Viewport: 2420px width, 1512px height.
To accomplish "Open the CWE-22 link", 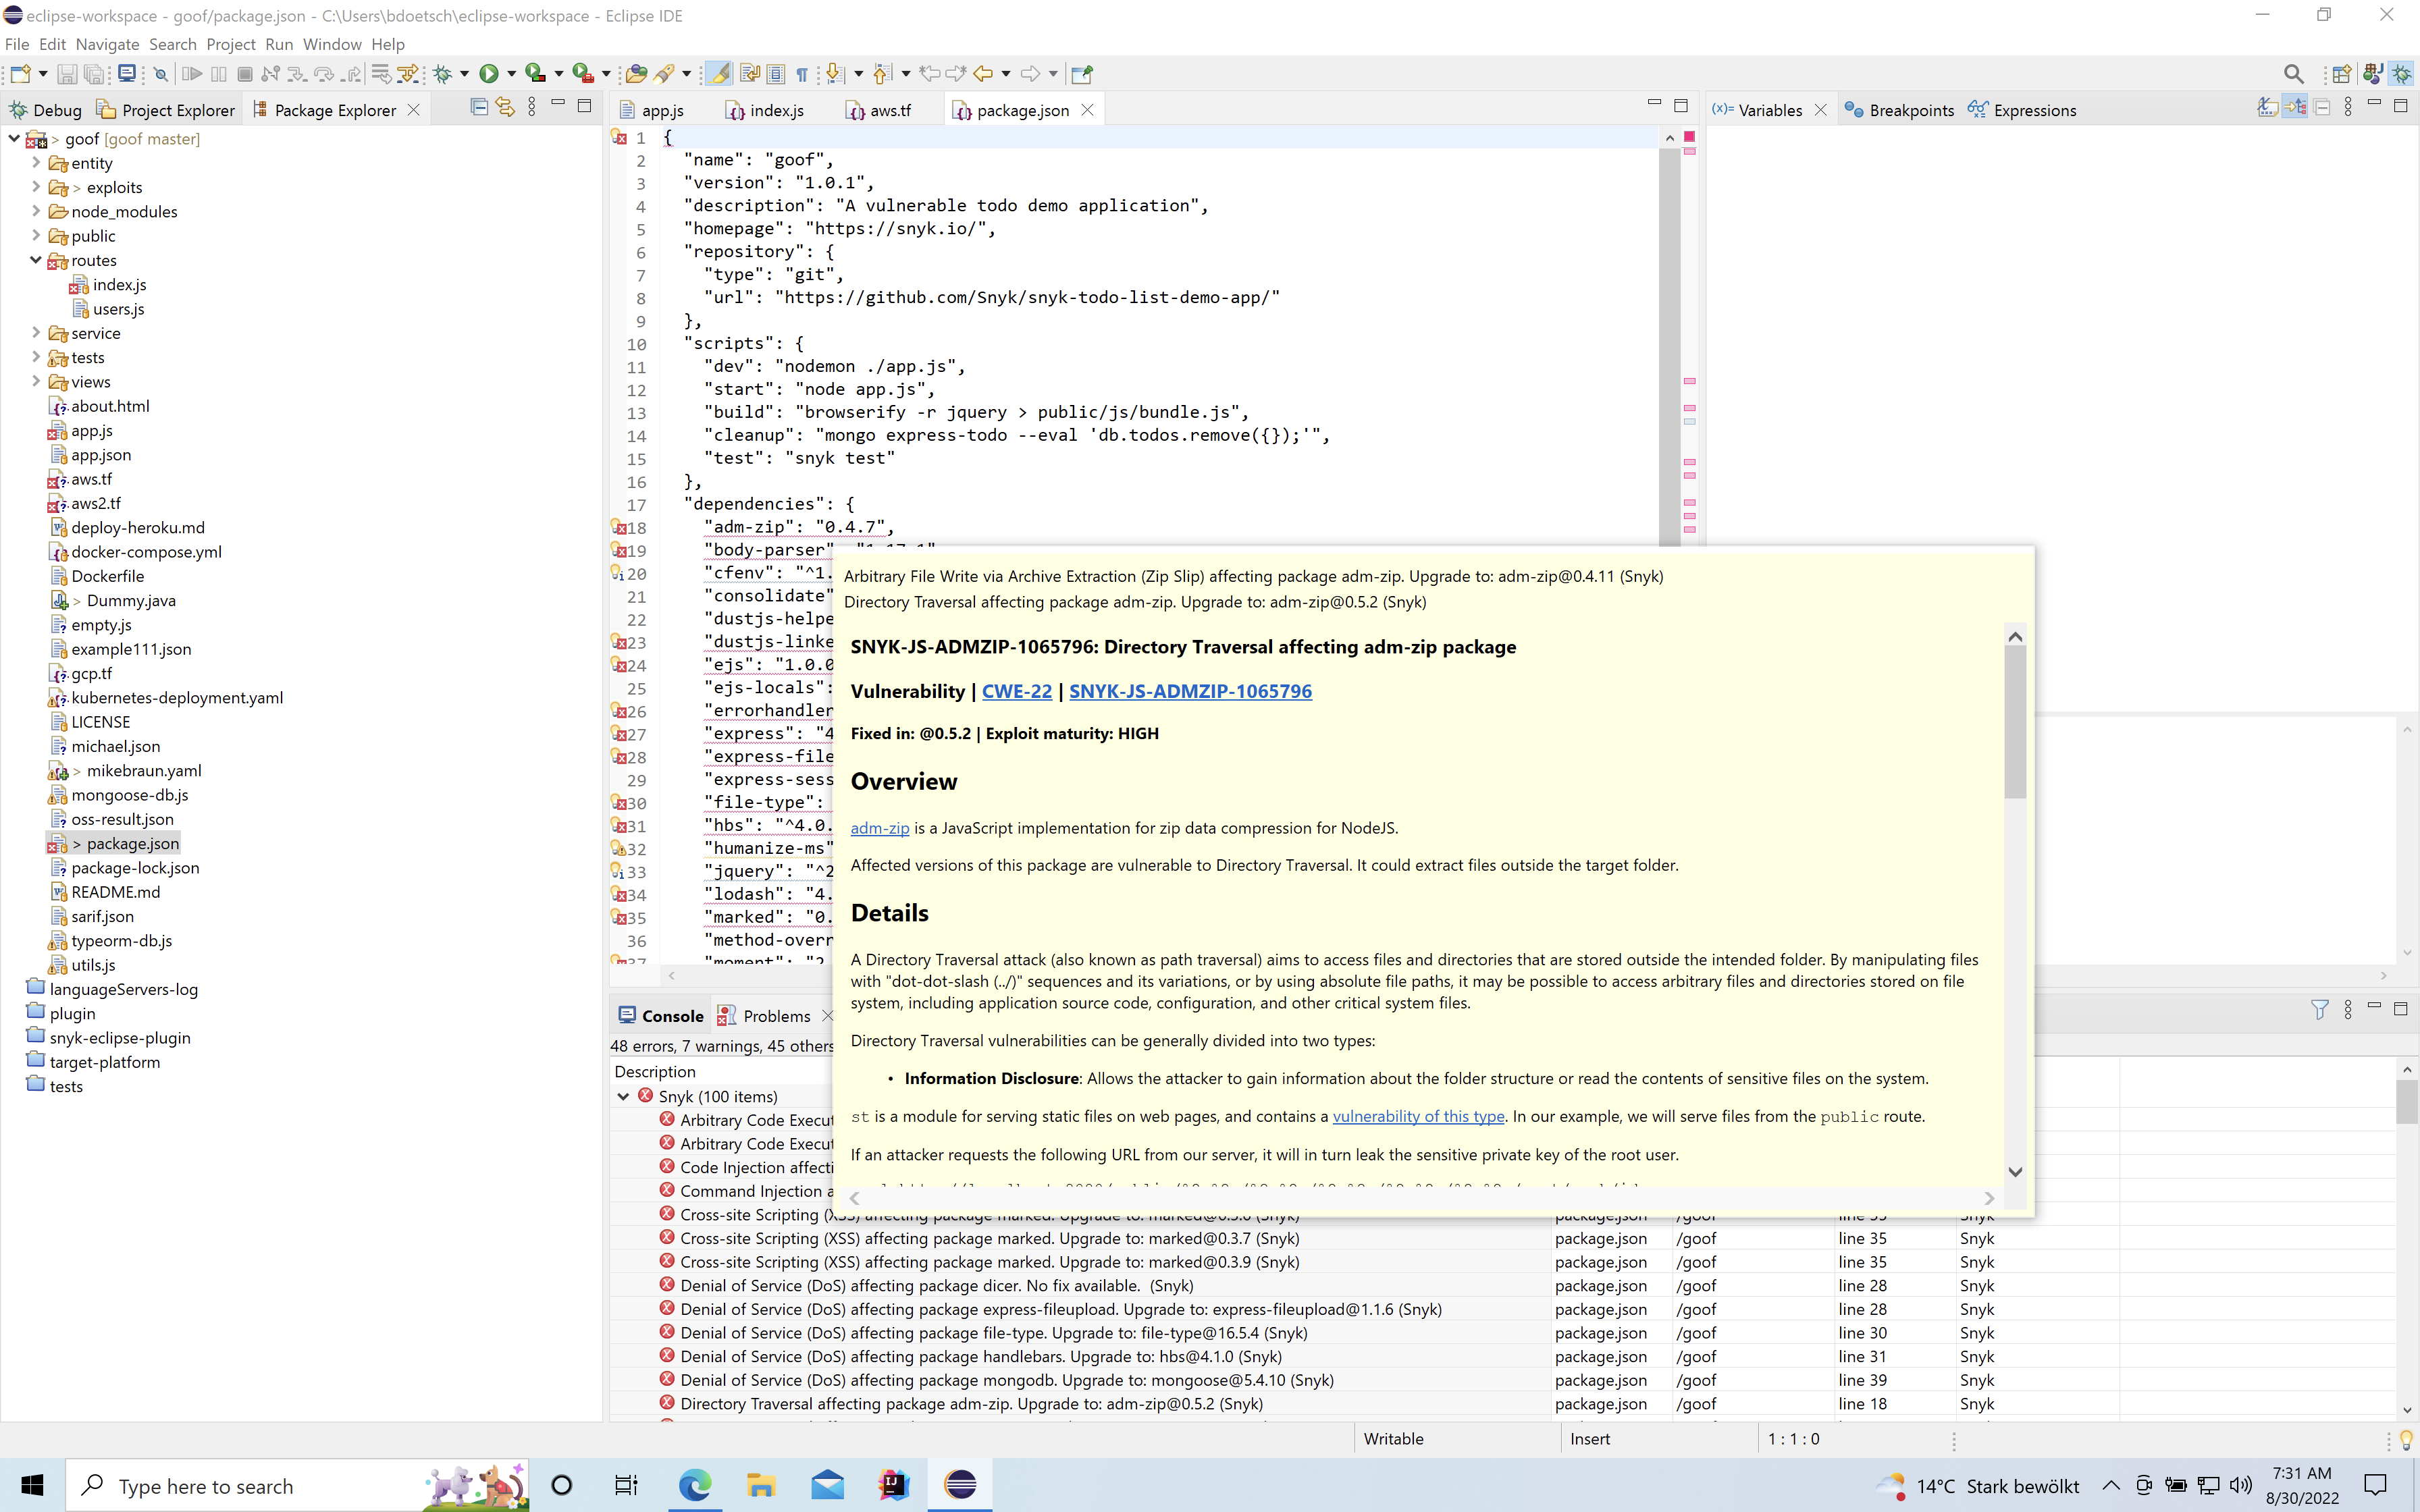I will [1016, 691].
